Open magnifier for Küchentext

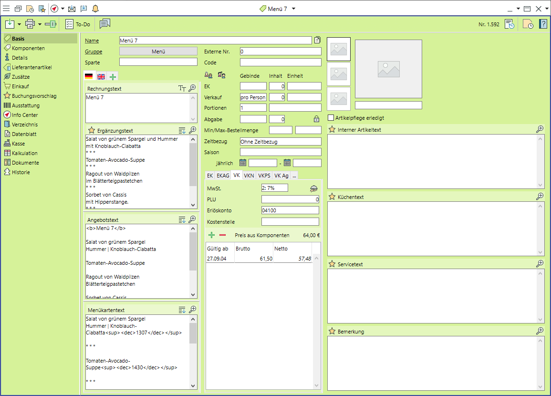(540, 197)
